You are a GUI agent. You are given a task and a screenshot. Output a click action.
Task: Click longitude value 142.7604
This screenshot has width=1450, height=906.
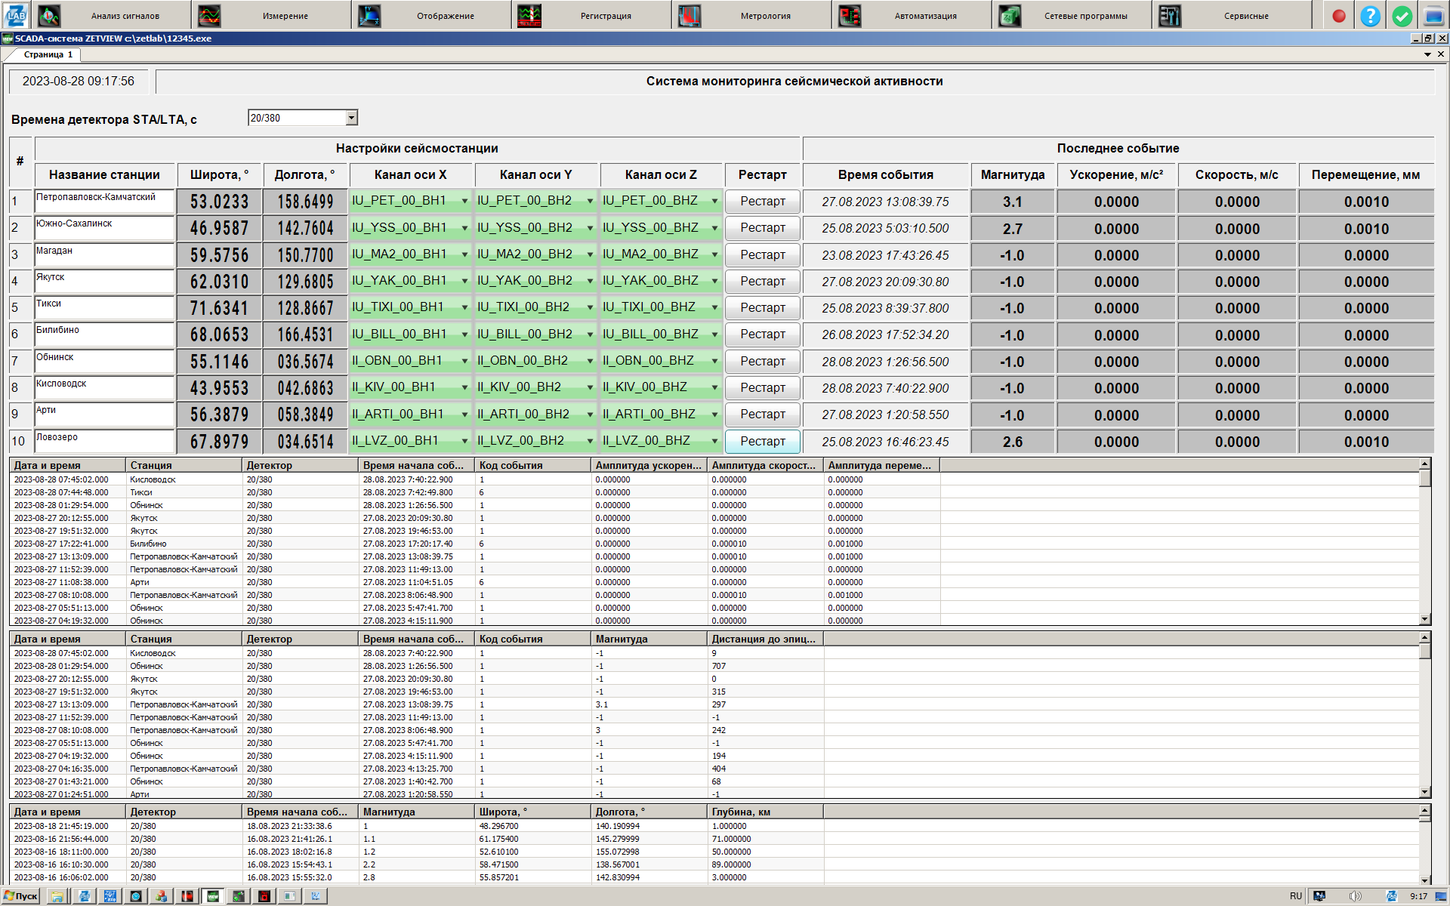[x=305, y=228]
